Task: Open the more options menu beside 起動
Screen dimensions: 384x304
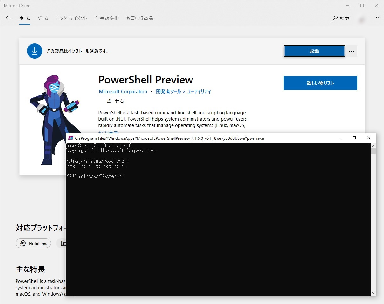Action: [351, 51]
